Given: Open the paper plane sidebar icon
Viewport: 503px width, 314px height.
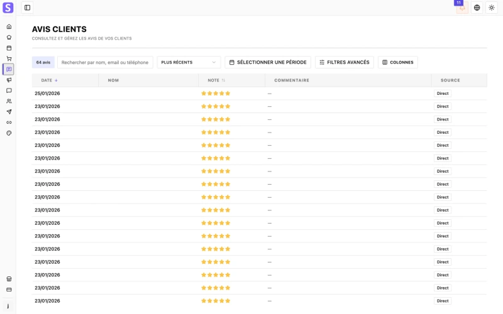Looking at the screenshot, I should tap(9, 112).
